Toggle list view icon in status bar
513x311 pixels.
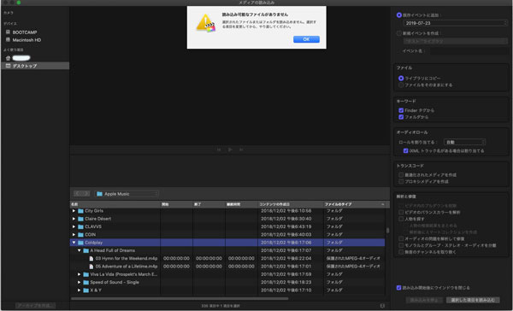point(382,305)
